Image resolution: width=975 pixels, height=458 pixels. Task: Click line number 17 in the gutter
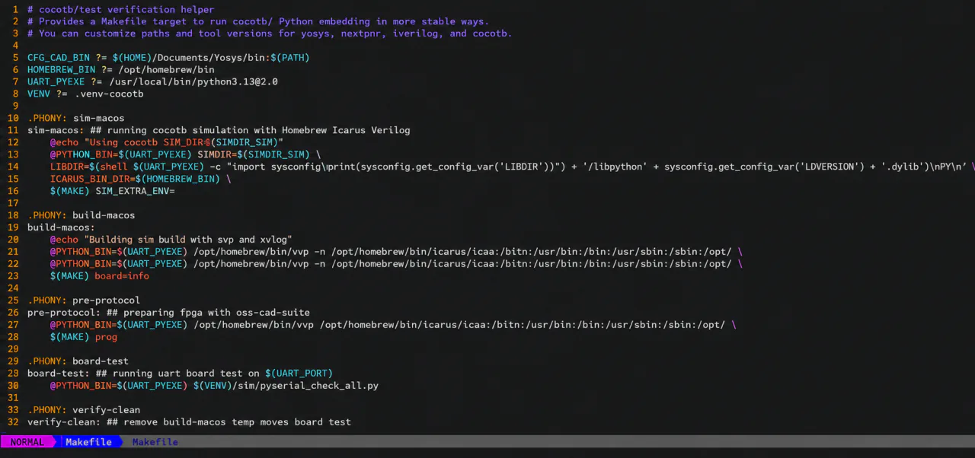[x=13, y=204]
